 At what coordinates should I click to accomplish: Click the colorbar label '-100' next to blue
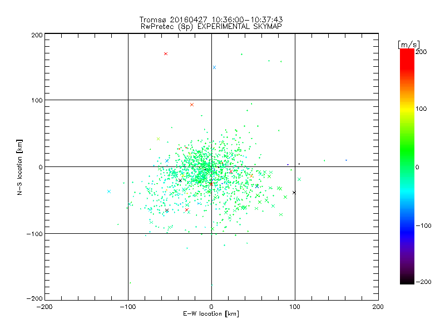point(423,226)
